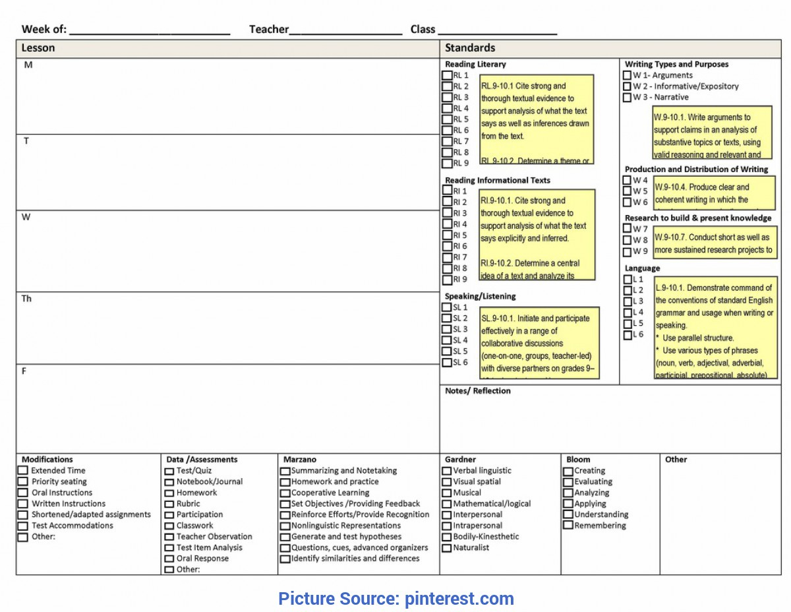Screen dimensions: 791x612
Task: Mark the W 9 checkbox
Action: 627,252
